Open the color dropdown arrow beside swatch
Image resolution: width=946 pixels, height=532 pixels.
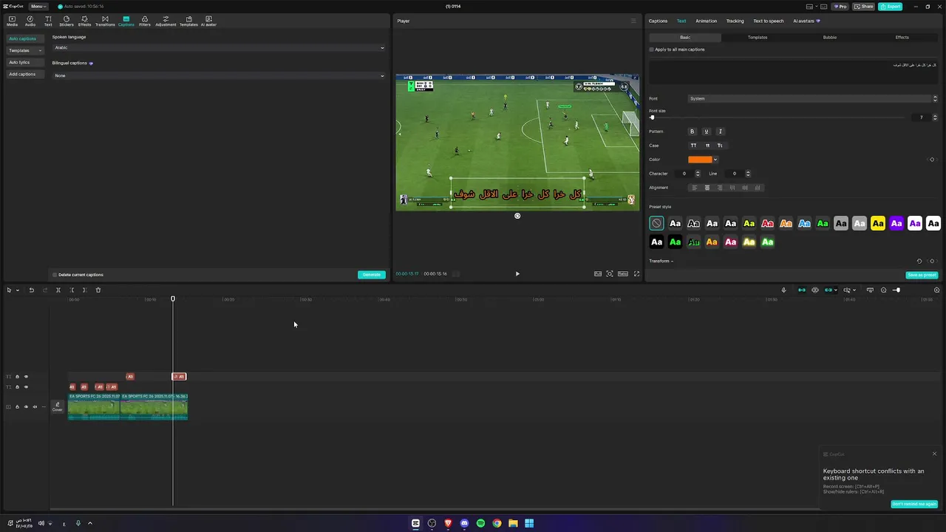[715, 160]
